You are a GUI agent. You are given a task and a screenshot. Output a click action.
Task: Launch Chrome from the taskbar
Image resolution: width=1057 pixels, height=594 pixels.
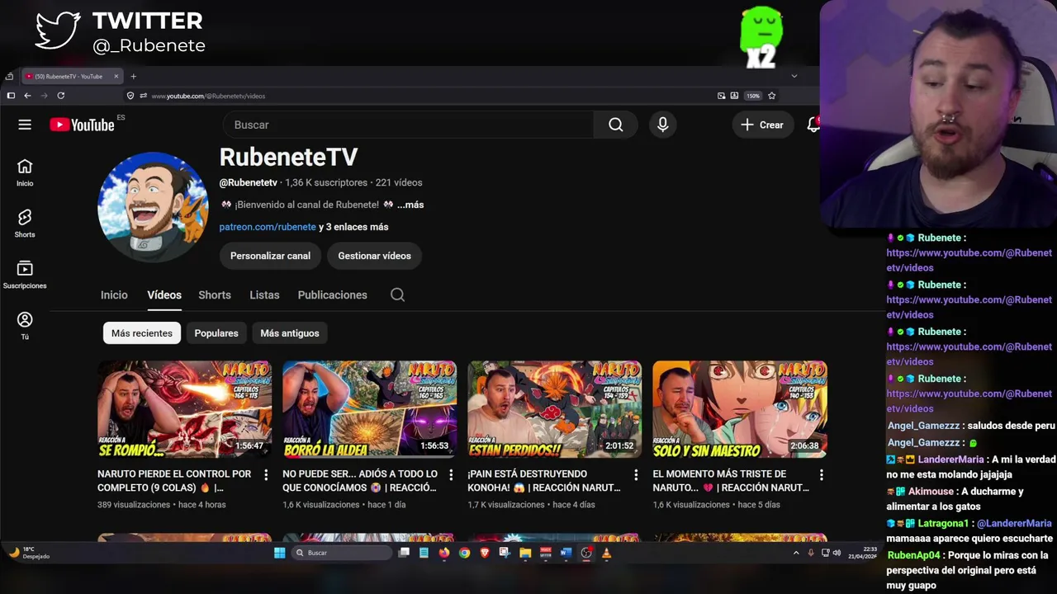pyautogui.click(x=464, y=553)
